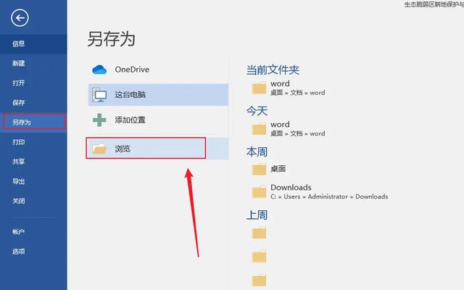This screenshot has width=464, height=290.
Task: Click folder icon under 今天
Action: point(259,129)
